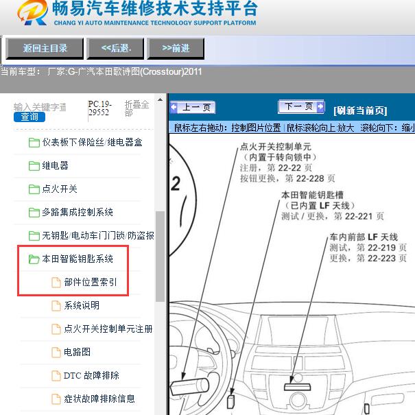Click 测试/更换, 第 22-221 页 text
415x415 pixels.
(x=333, y=216)
